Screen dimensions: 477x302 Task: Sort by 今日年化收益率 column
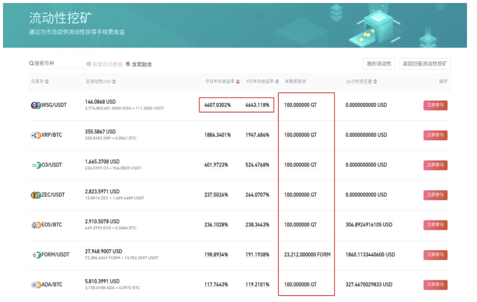coord(222,81)
